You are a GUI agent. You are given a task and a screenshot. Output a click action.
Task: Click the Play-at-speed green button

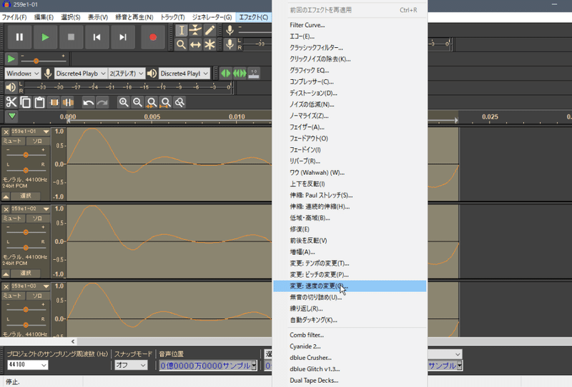click(x=11, y=59)
